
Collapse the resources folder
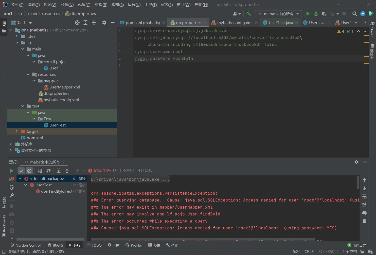pos(28,74)
